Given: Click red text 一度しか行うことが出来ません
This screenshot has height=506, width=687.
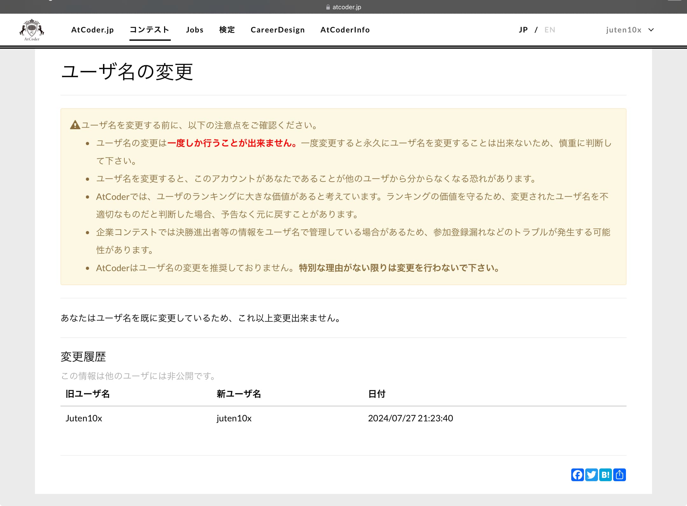Looking at the screenshot, I should (232, 143).
